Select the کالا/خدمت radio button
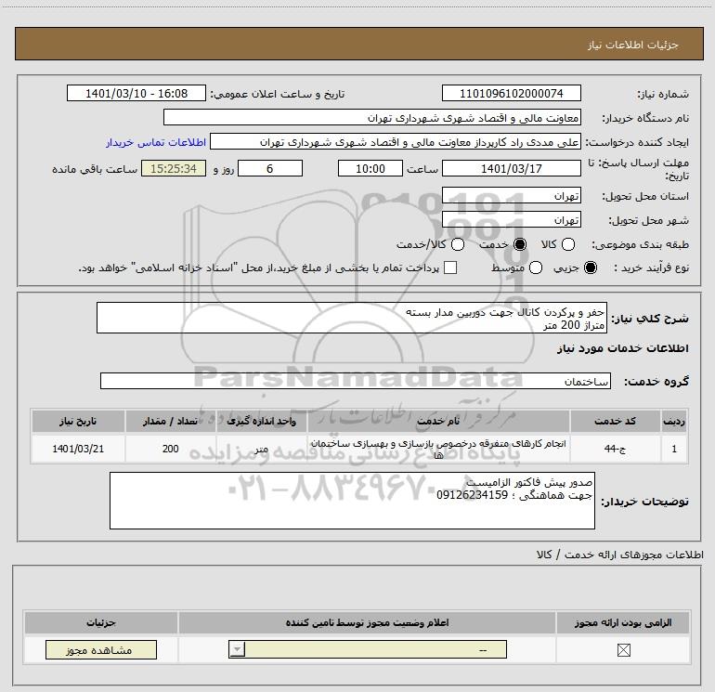 pos(458,244)
